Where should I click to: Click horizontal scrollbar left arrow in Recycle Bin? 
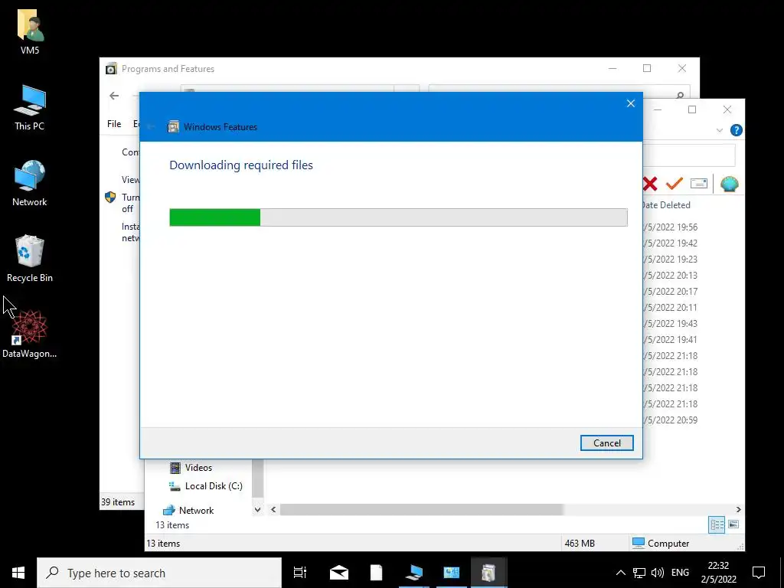273,509
